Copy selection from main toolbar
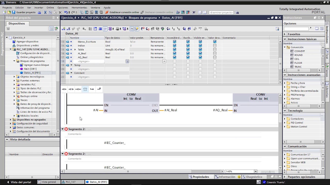Viewport: 330px width, 185px height. (50, 12)
